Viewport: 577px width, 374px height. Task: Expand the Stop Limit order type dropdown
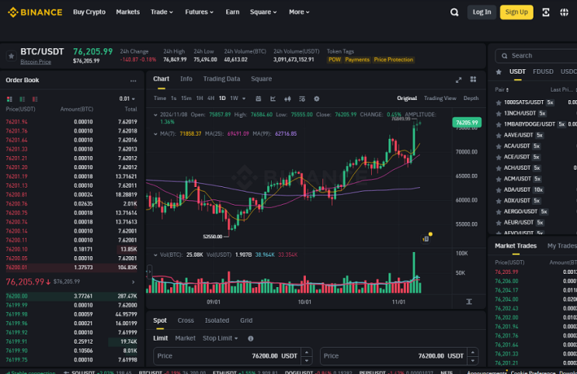click(220, 338)
